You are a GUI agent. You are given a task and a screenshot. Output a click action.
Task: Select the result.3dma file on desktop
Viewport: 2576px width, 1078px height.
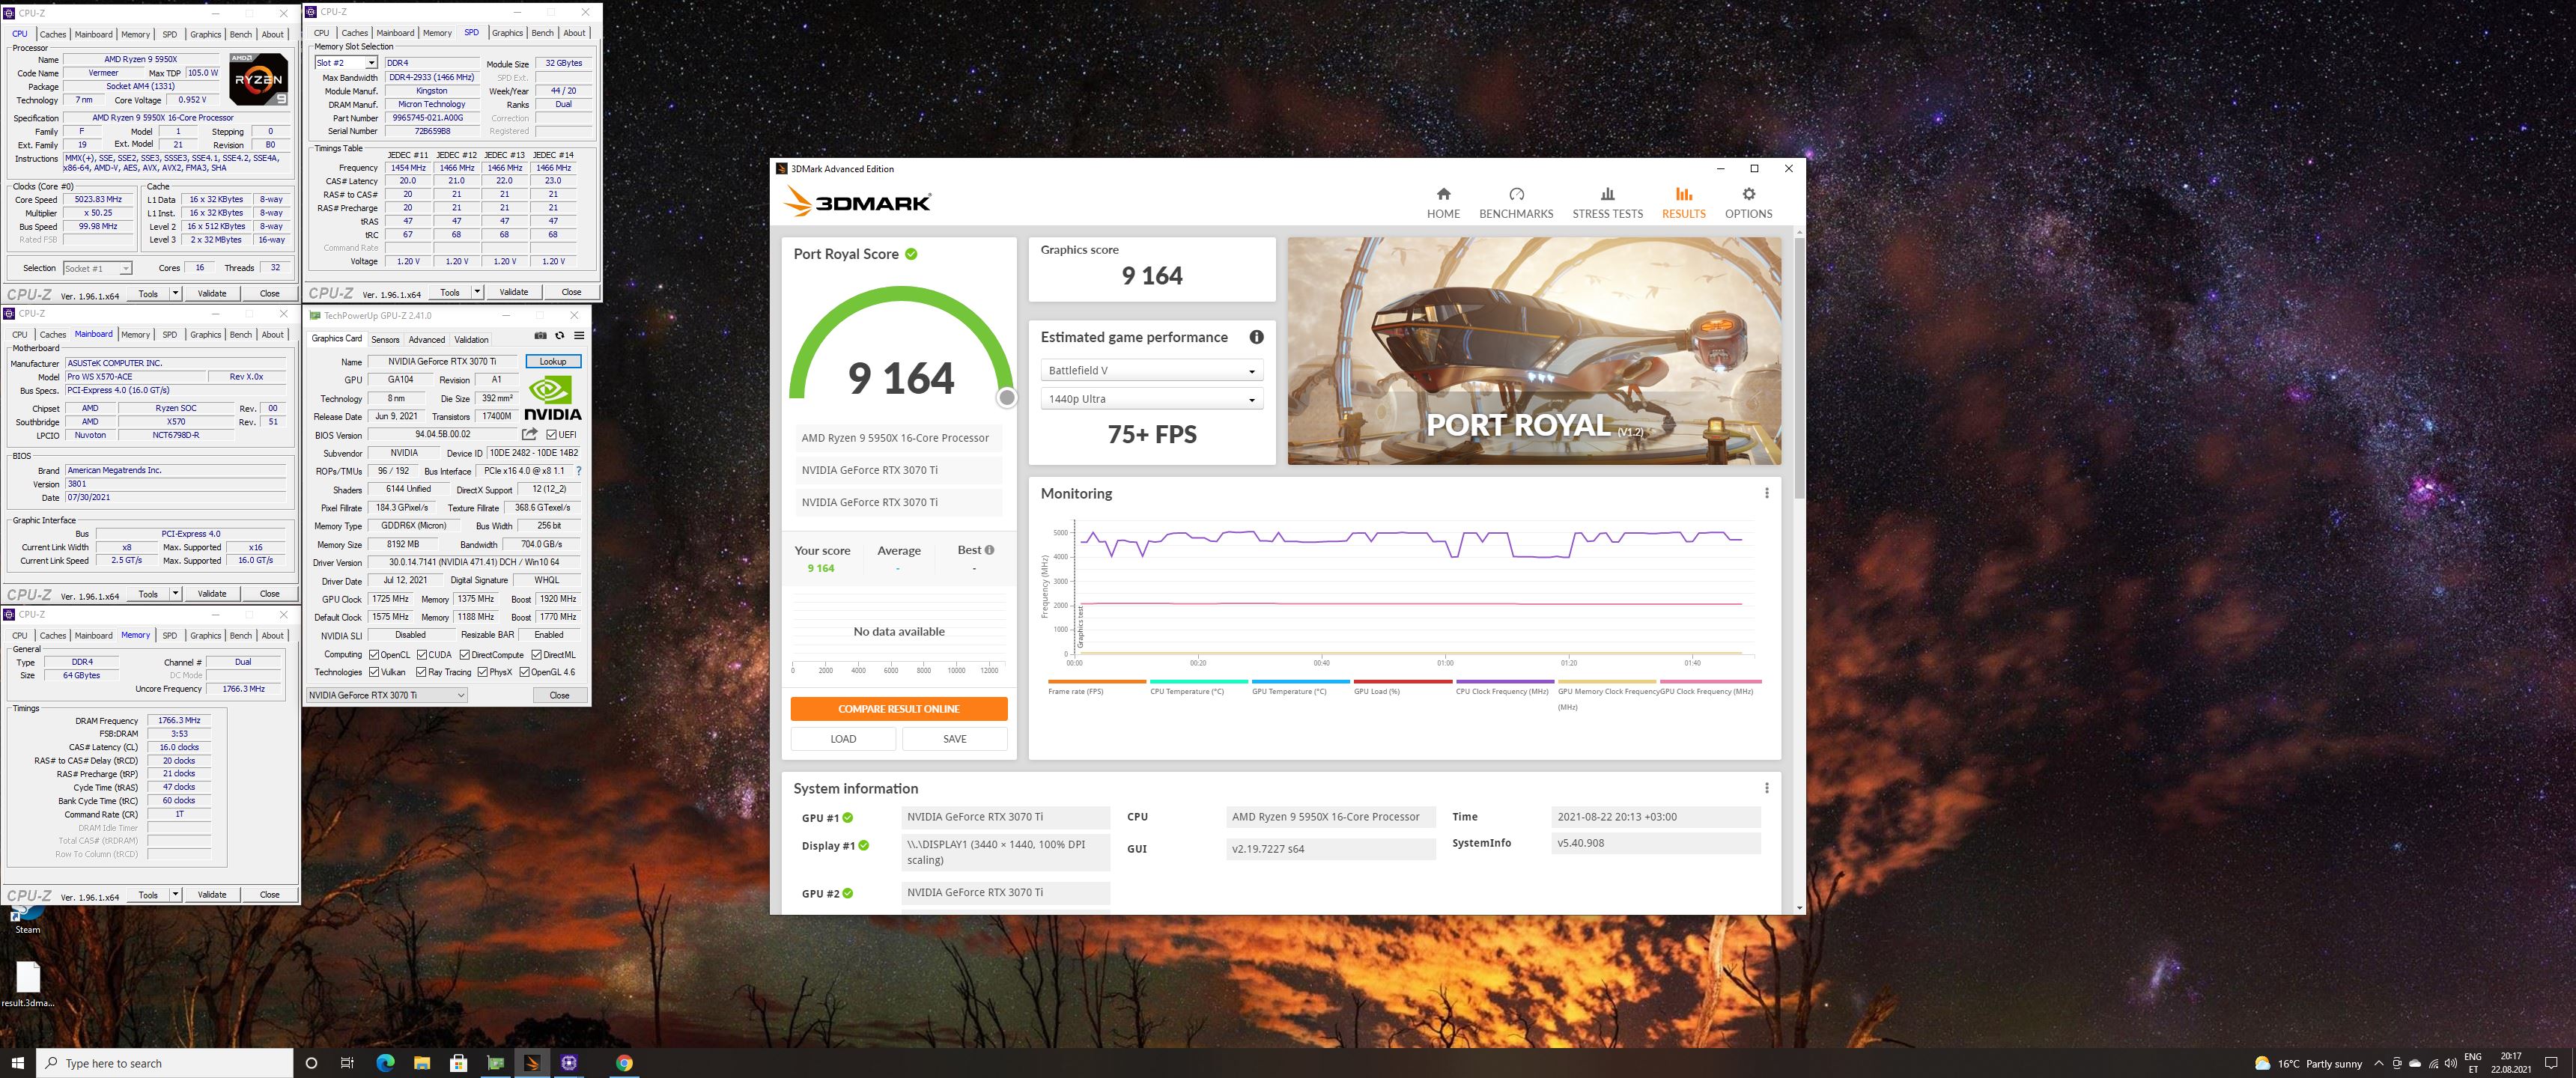pos(28,984)
